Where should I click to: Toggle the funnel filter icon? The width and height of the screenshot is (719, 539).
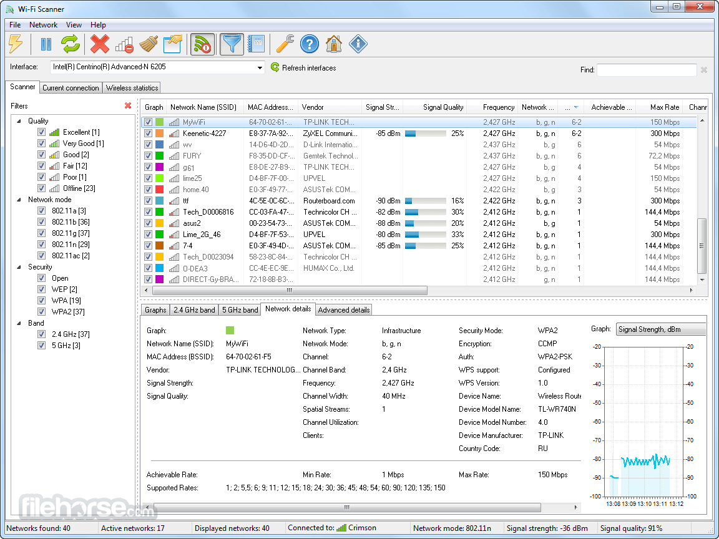pyautogui.click(x=232, y=44)
